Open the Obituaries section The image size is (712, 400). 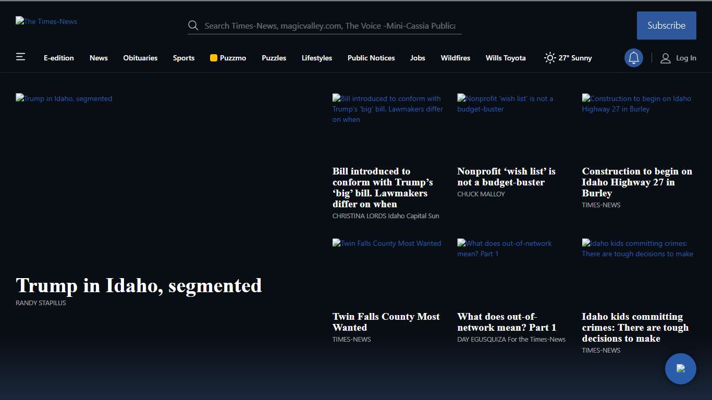click(140, 58)
